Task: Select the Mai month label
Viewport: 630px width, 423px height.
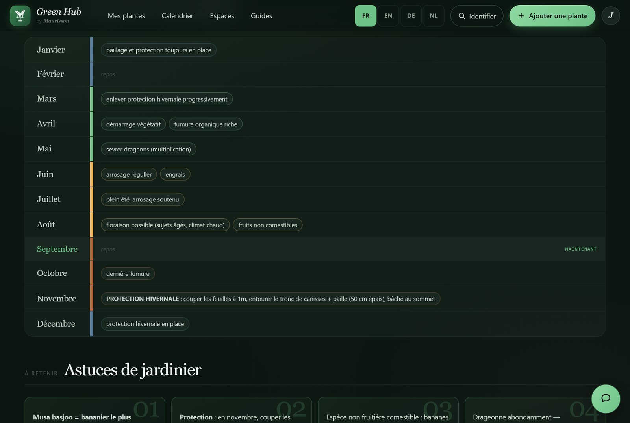Action: (x=44, y=149)
